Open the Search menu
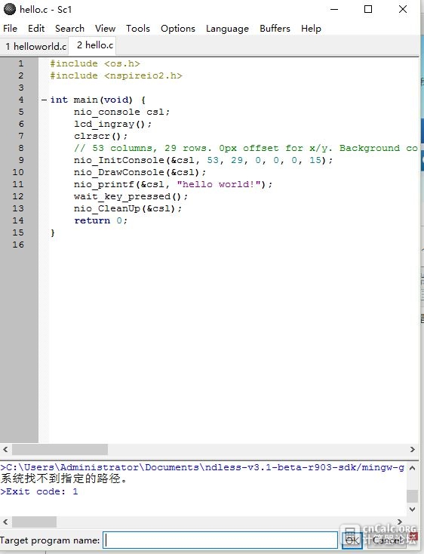This screenshot has width=424, height=554. pyautogui.click(x=69, y=28)
